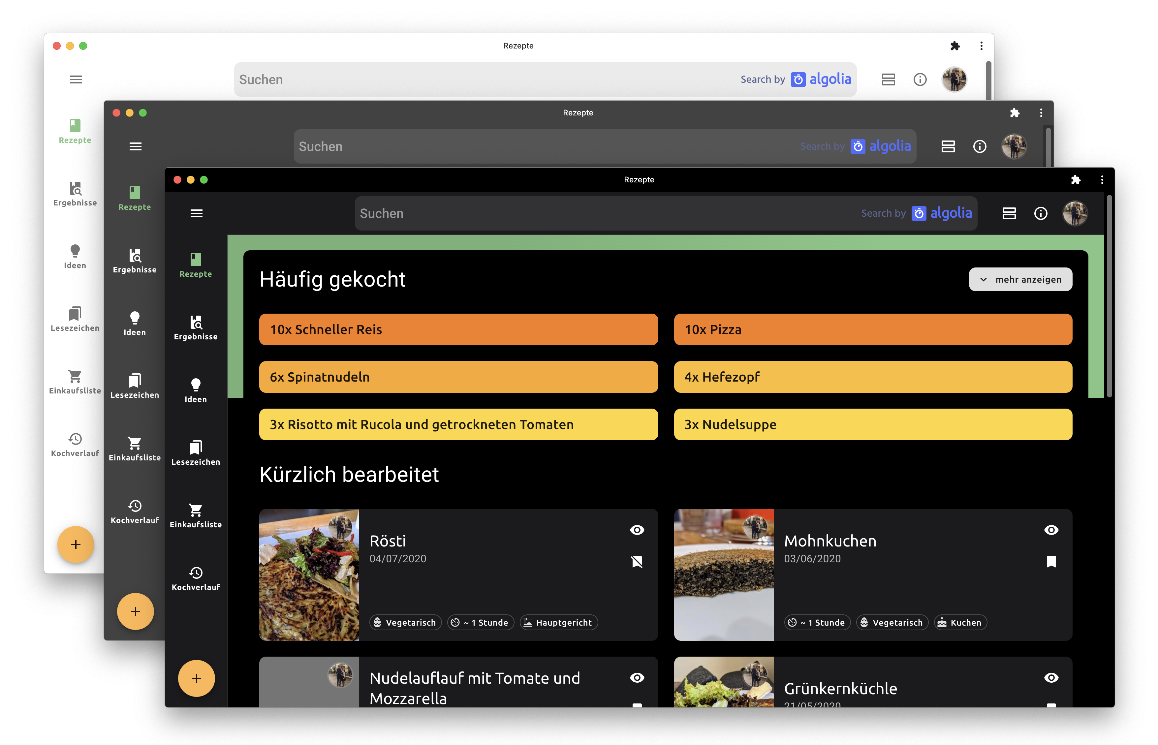1158x745 pixels.
Task: Open user avatar in front window
Action: pos(1075,213)
